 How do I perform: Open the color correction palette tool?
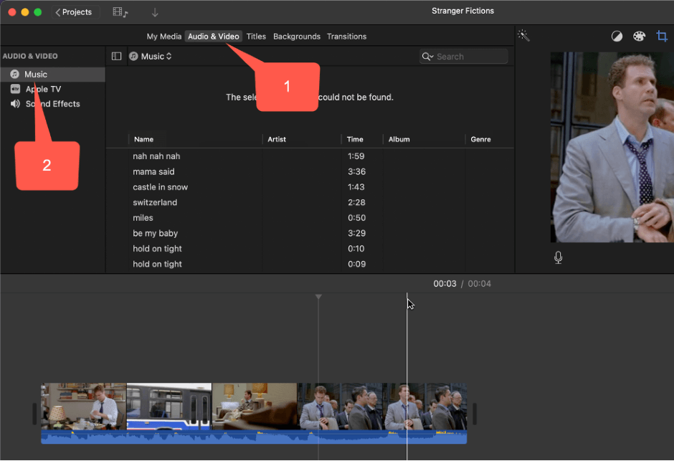639,37
